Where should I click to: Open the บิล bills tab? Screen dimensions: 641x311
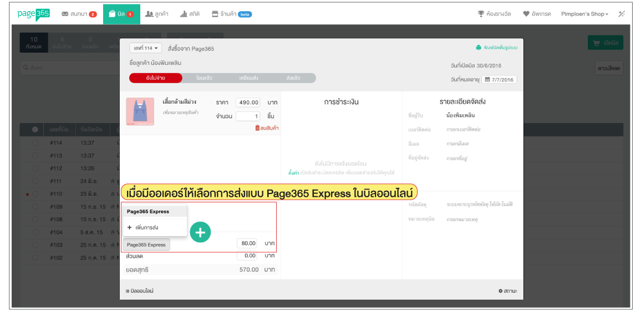121,14
